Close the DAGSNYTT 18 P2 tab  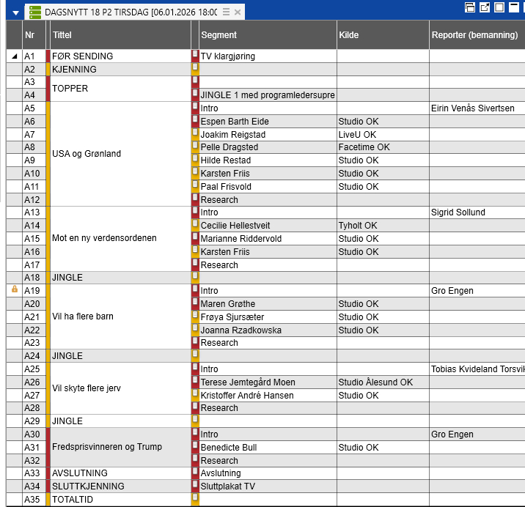point(238,12)
